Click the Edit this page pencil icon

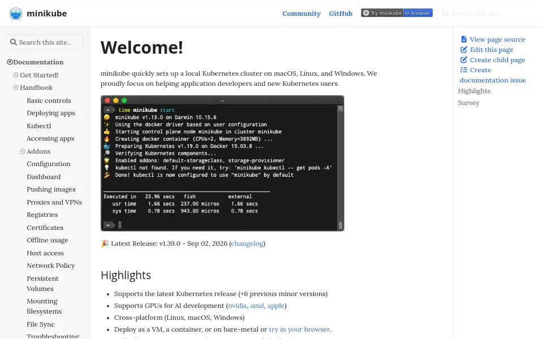464,50
